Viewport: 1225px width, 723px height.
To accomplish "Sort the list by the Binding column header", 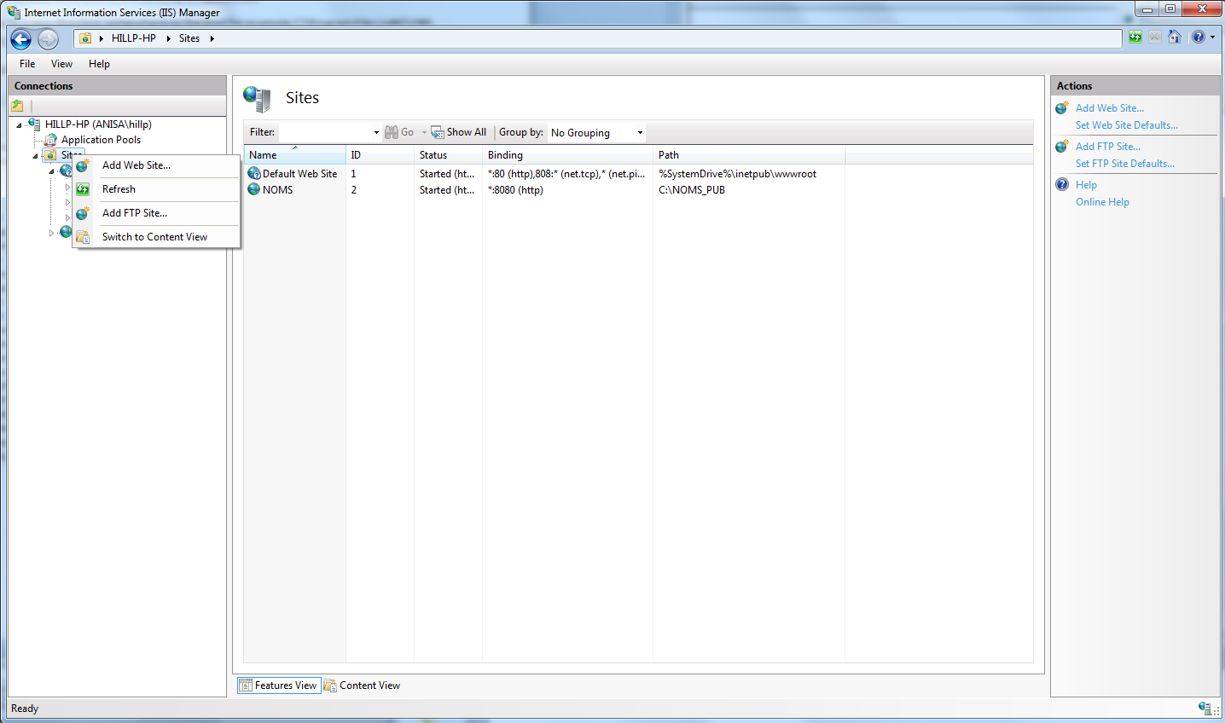I will (567, 155).
